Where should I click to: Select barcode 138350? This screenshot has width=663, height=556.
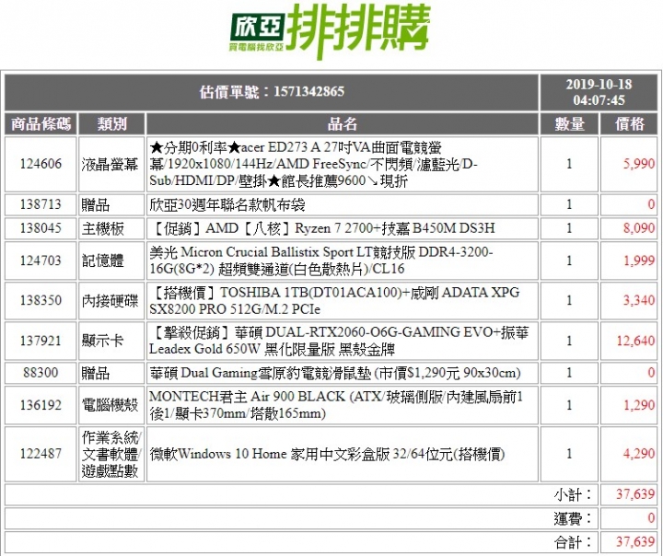pyautogui.click(x=41, y=301)
